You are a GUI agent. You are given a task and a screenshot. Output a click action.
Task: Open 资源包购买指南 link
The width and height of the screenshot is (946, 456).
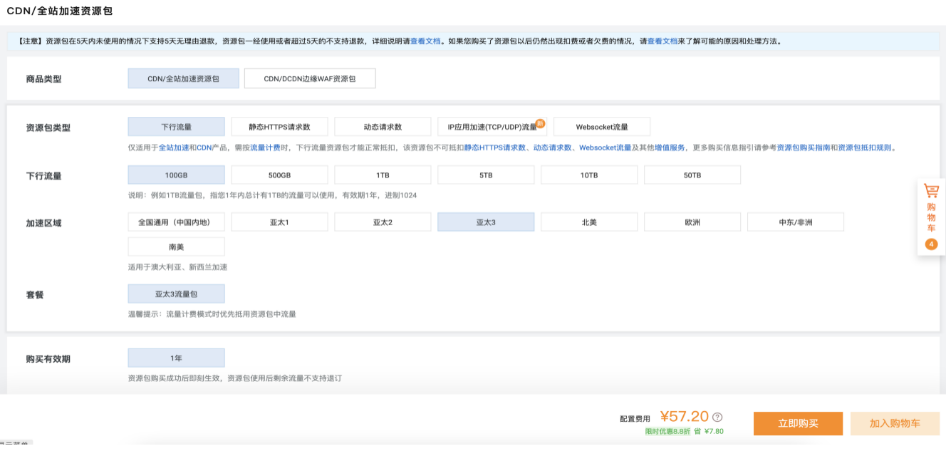803,147
